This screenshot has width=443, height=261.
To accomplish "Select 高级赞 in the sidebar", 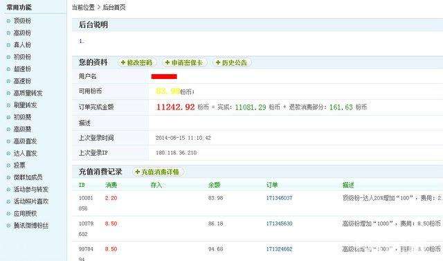I will [x=22, y=129].
